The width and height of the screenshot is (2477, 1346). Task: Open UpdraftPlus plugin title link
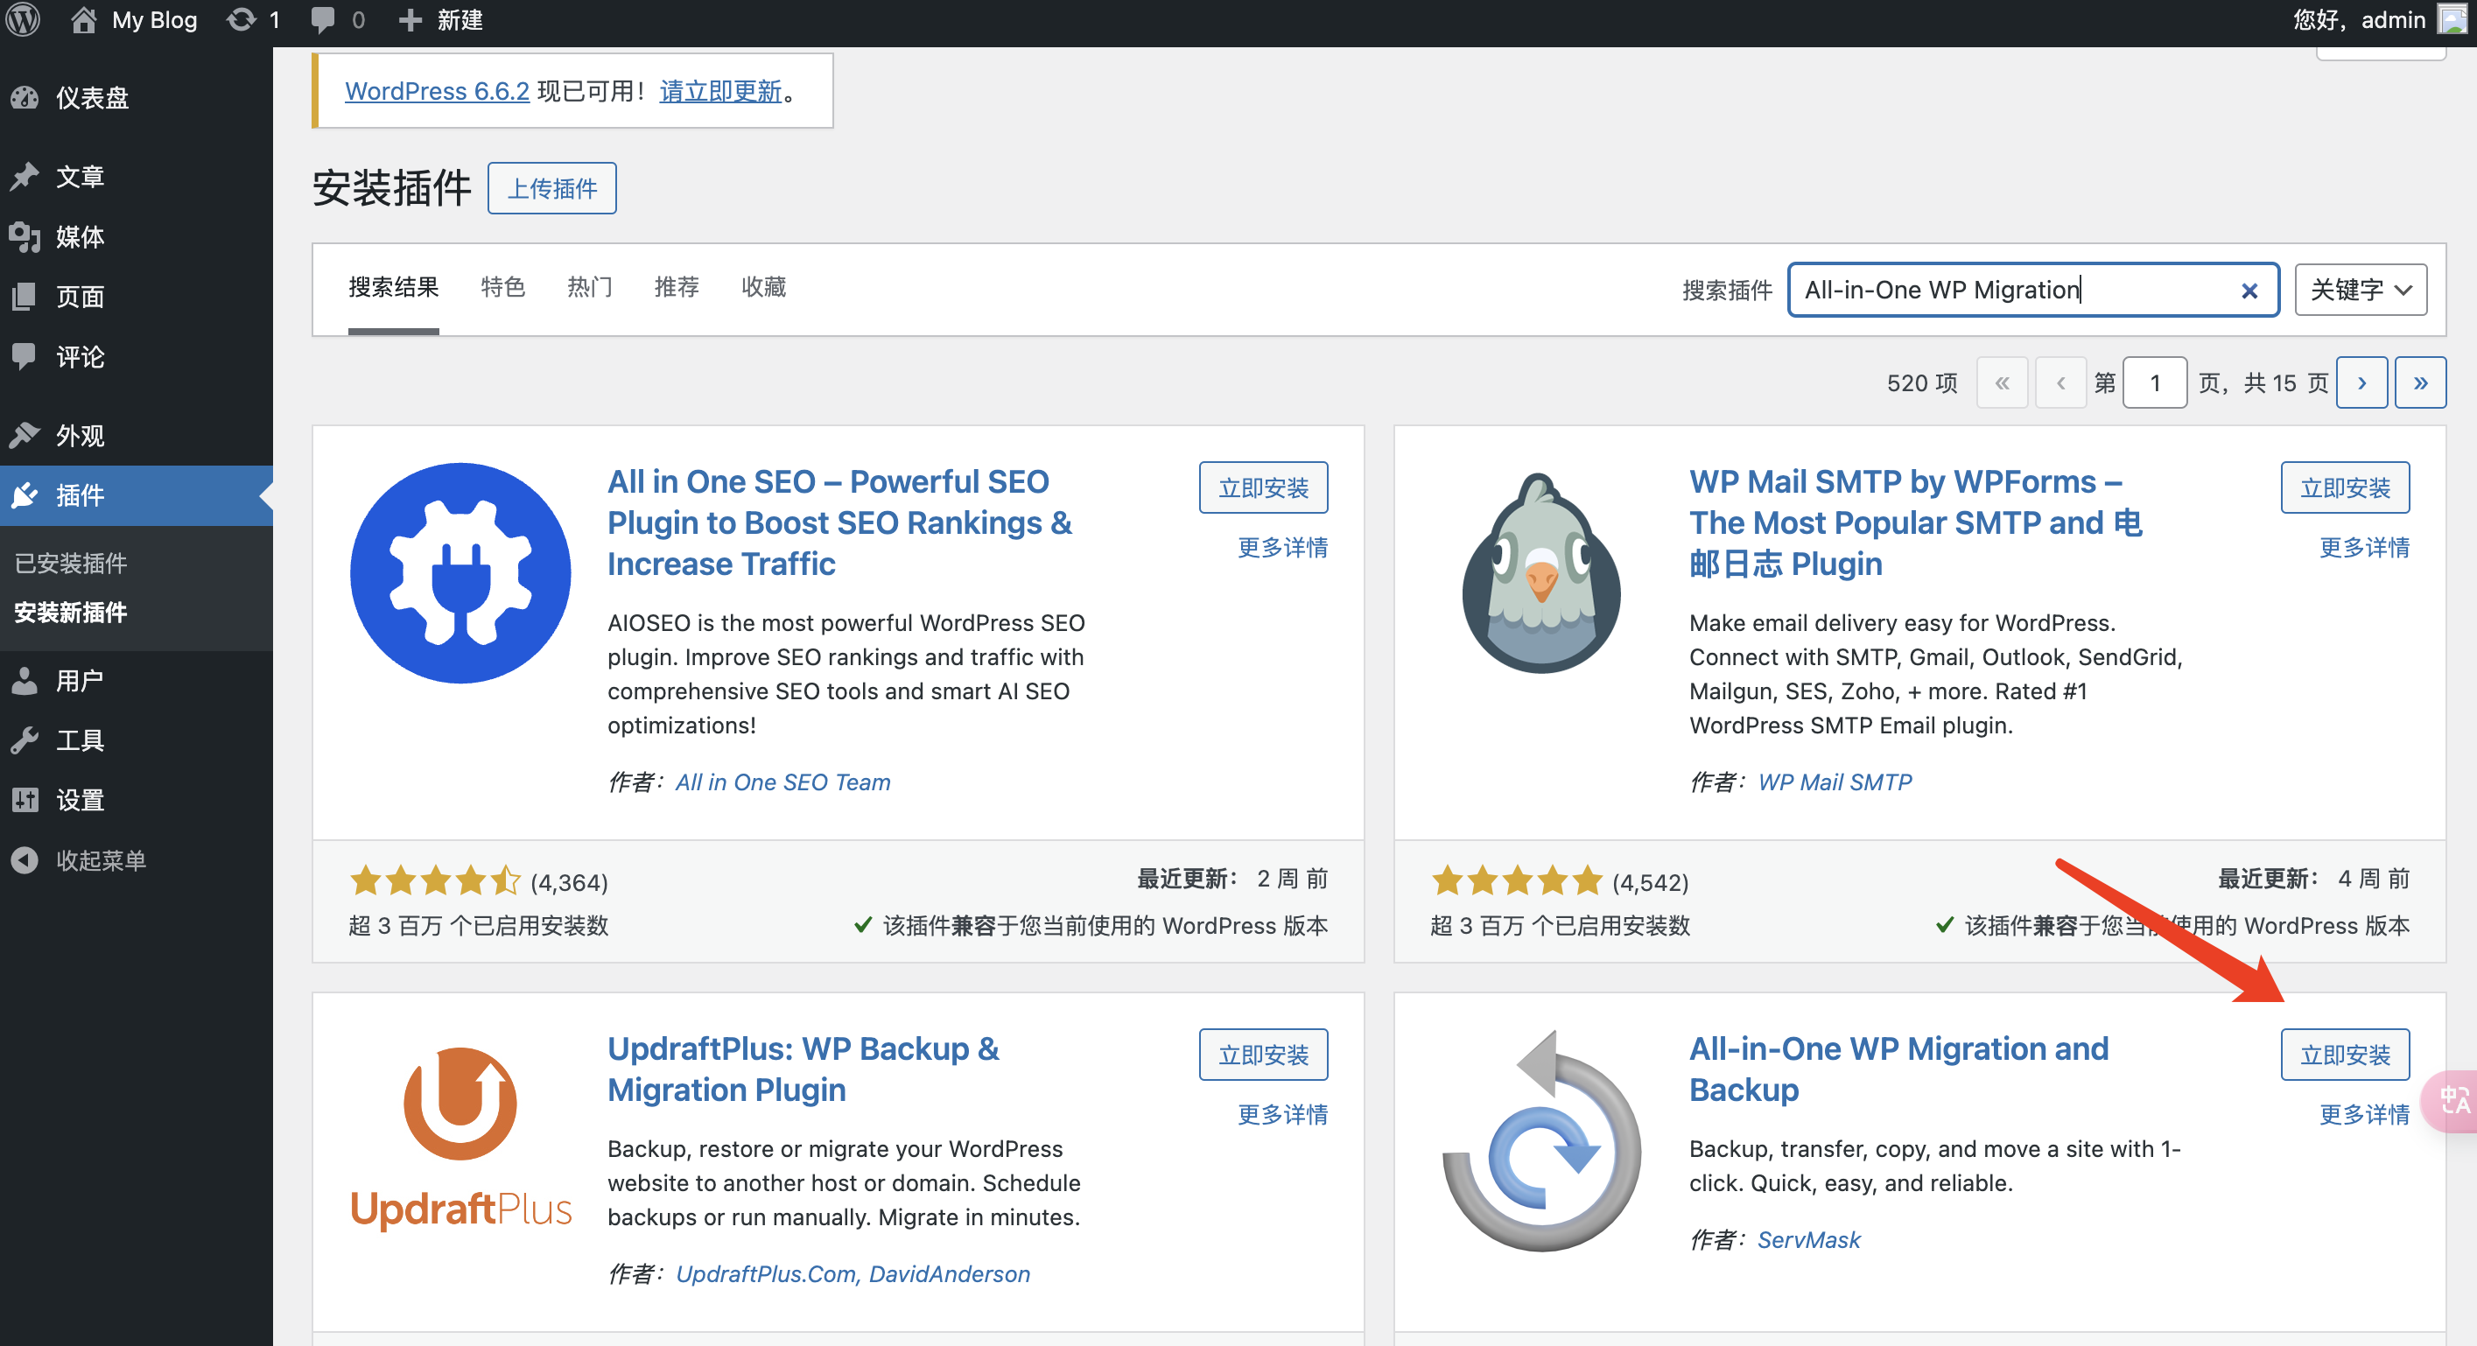tap(803, 1069)
